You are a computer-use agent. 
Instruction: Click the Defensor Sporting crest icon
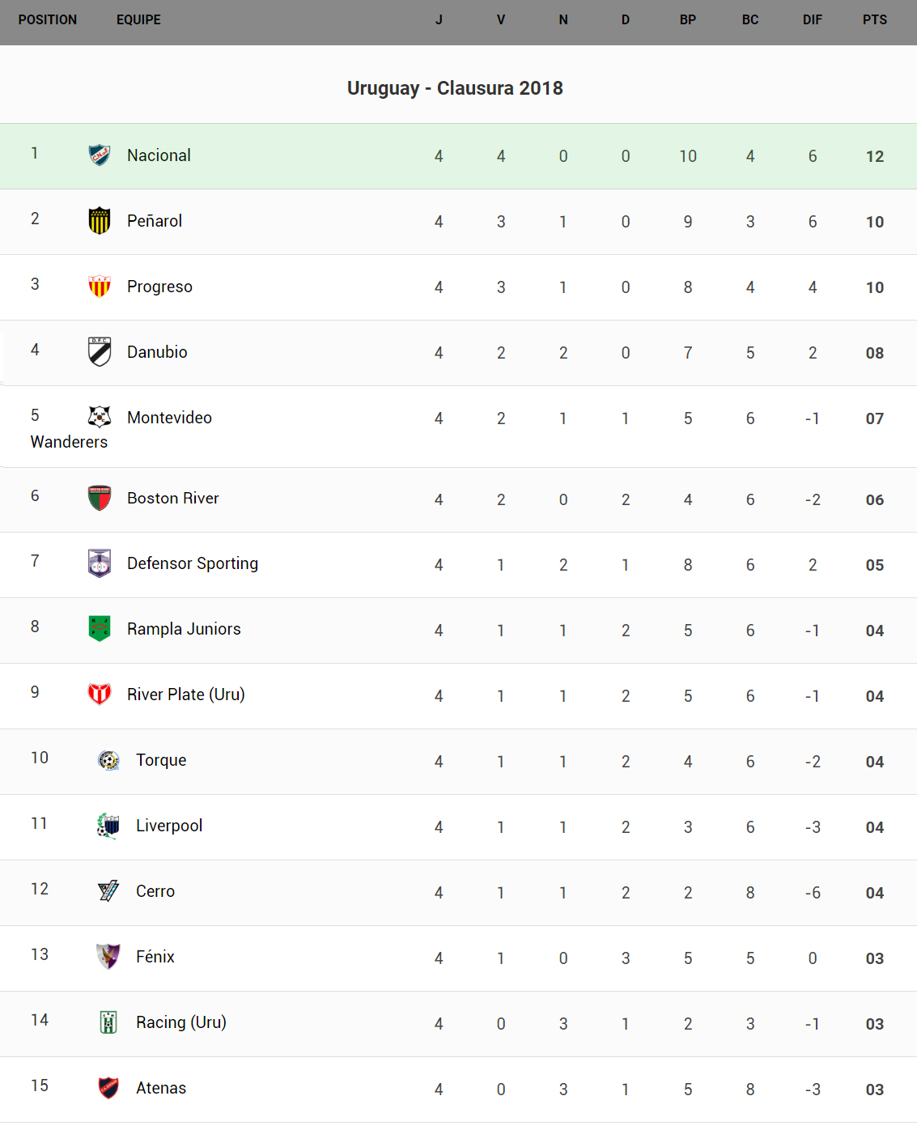pos(100,563)
